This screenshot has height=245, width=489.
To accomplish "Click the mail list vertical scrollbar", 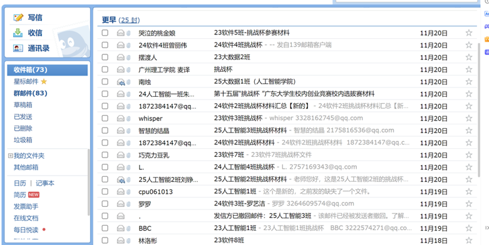I will pos(479,109).
